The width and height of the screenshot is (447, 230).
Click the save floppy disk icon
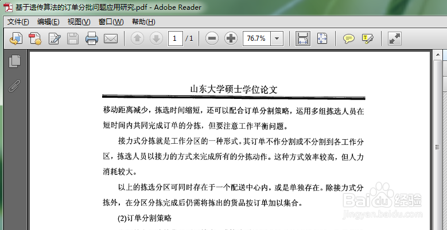(73, 39)
